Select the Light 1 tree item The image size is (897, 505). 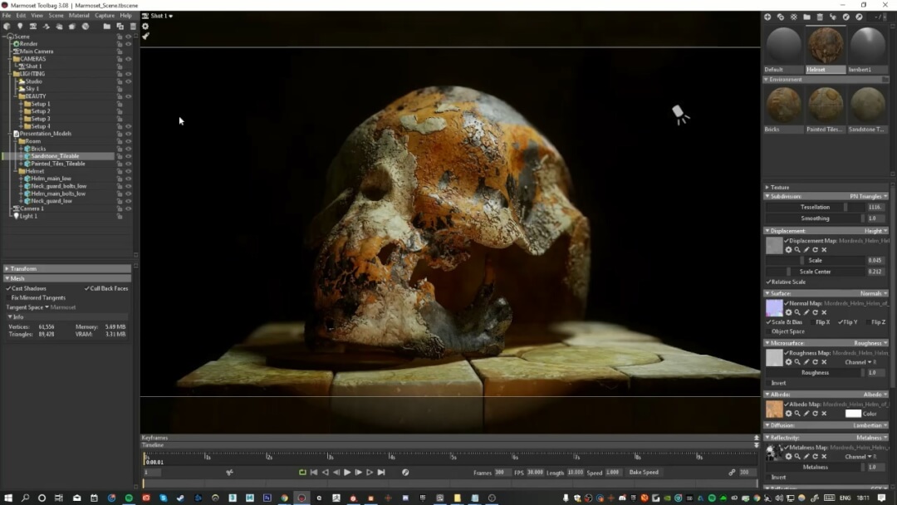click(28, 216)
